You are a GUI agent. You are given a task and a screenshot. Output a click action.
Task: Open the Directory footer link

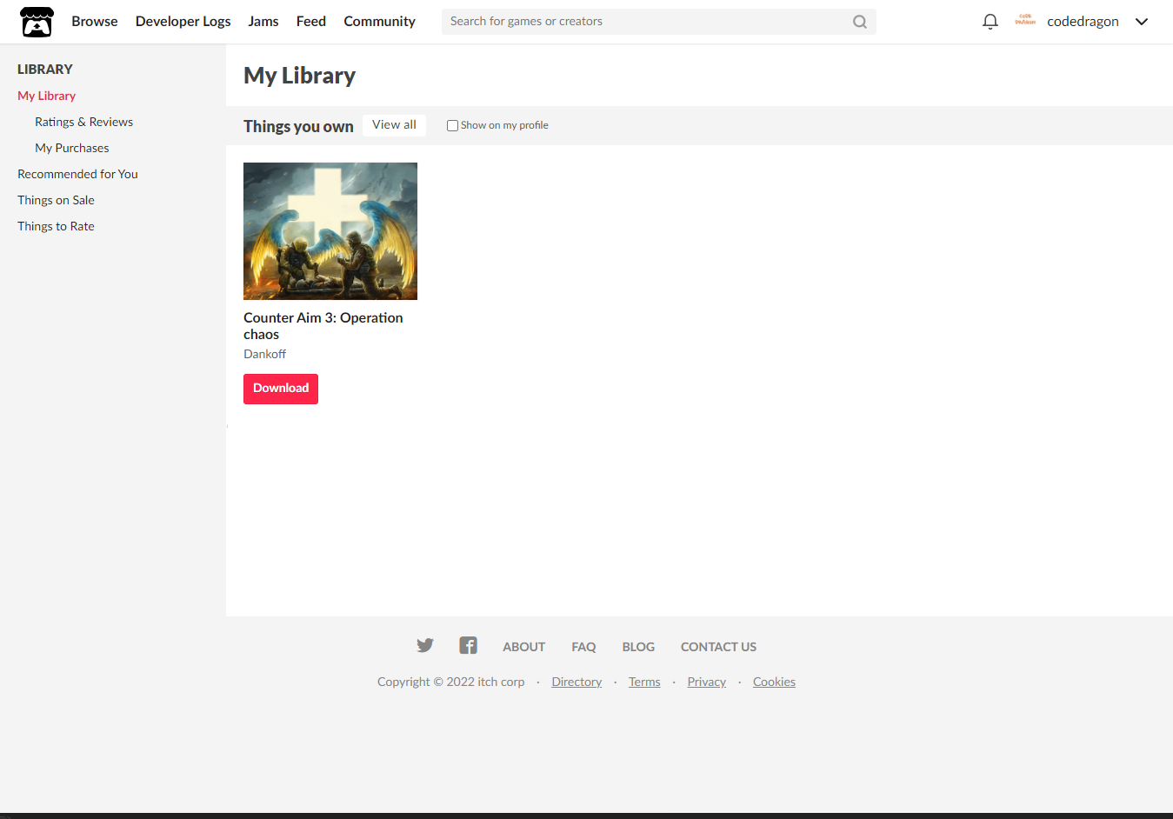[x=577, y=682]
